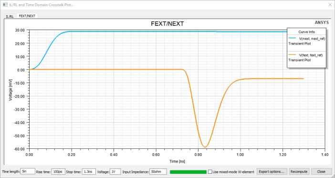Open Export options dialog
The width and height of the screenshot is (335, 178).
click(272, 171)
